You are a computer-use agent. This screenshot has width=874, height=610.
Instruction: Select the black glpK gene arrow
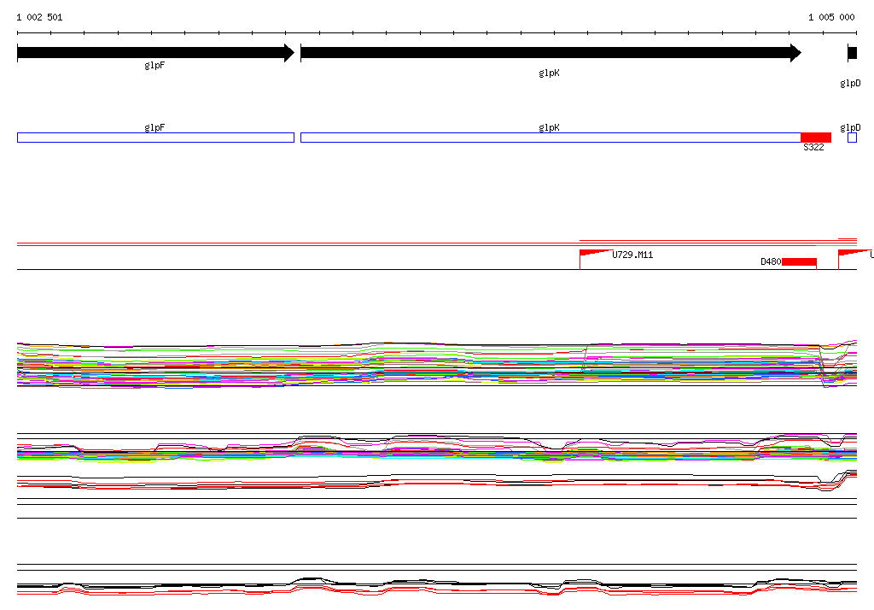click(551, 53)
